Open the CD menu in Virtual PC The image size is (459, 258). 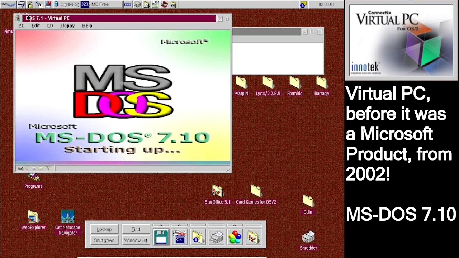click(x=50, y=25)
